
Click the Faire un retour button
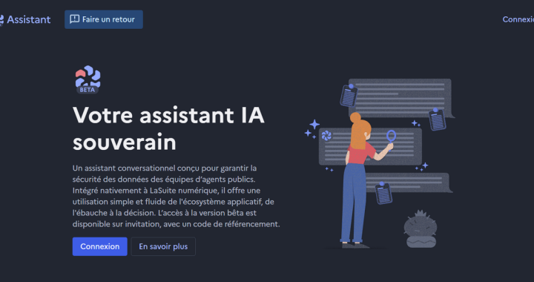(x=104, y=19)
